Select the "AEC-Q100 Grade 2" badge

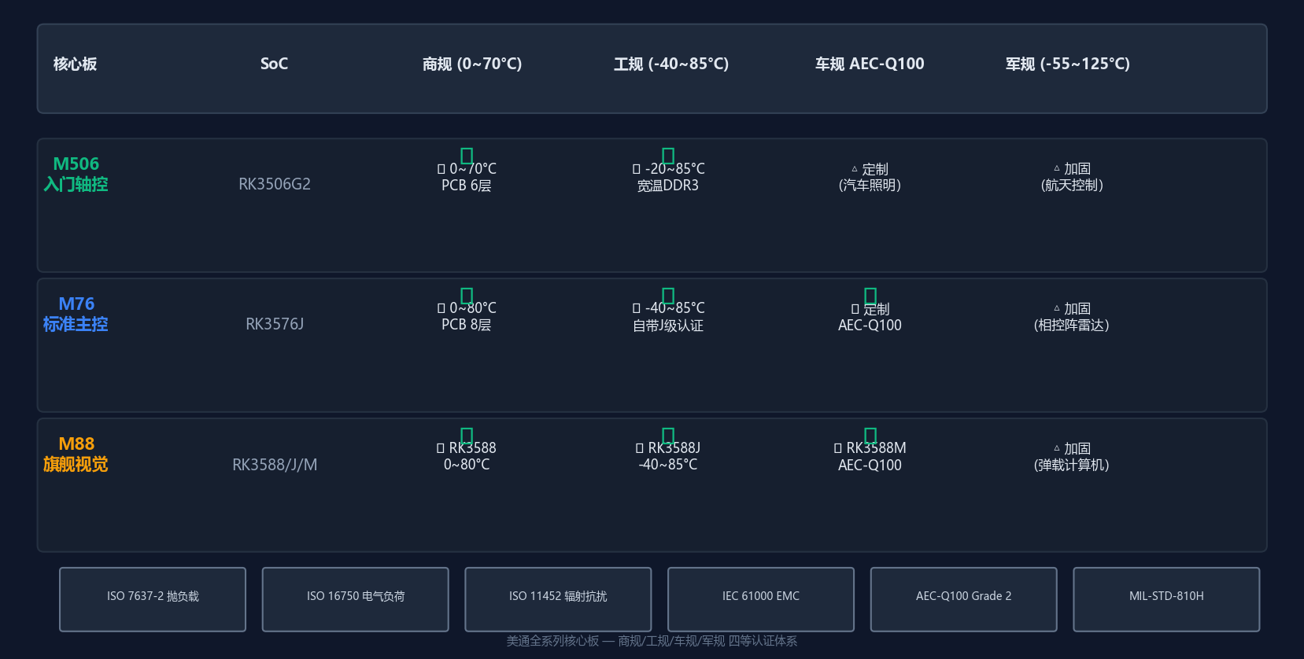(x=964, y=599)
